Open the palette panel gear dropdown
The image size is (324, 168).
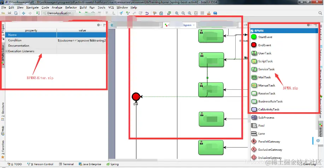click(309, 25)
